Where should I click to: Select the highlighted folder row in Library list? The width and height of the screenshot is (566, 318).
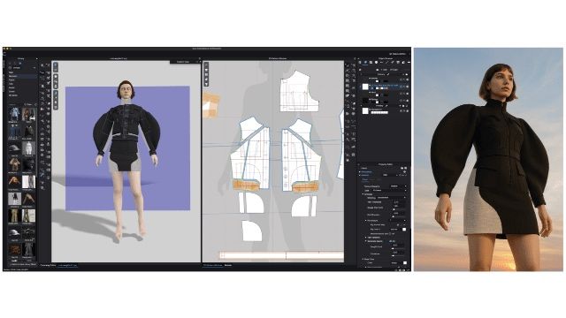tap(22, 77)
